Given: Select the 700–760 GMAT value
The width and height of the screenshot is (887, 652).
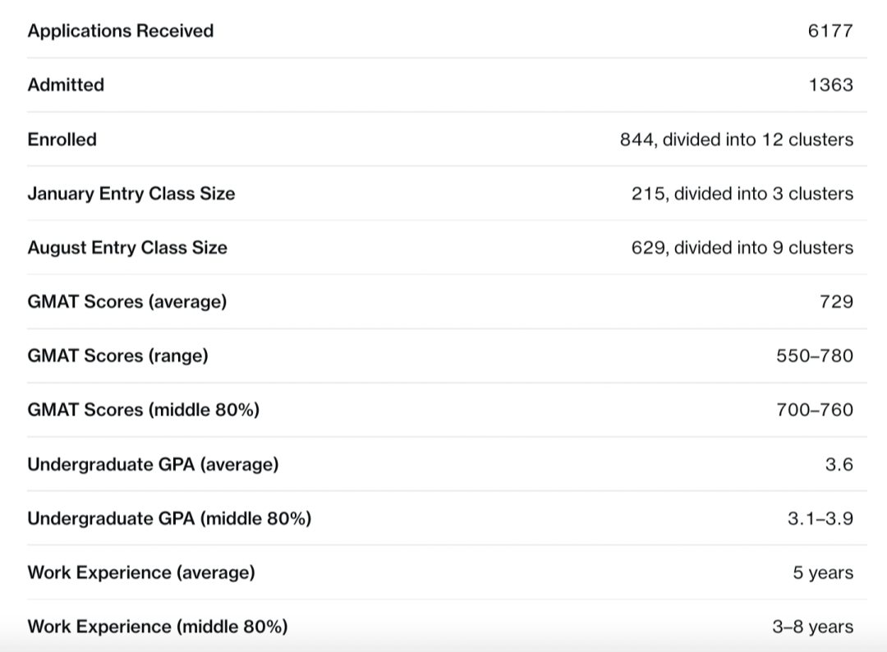Looking at the screenshot, I should pos(815,410).
